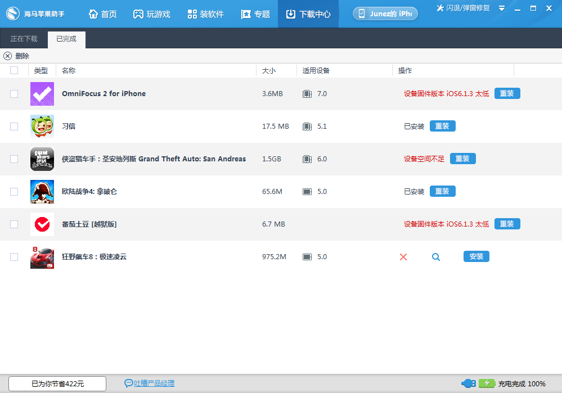Switch to the 正在下载 tab

tap(24, 39)
